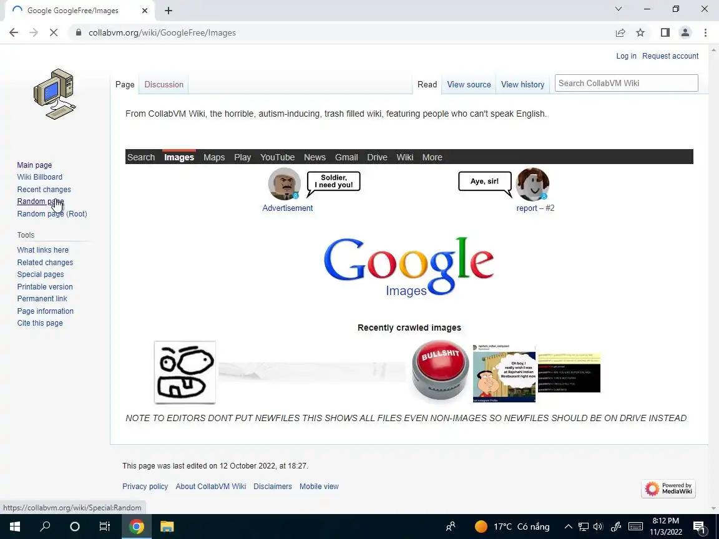Open the share this page icon
This screenshot has height=539, width=719.
[x=620, y=32]
